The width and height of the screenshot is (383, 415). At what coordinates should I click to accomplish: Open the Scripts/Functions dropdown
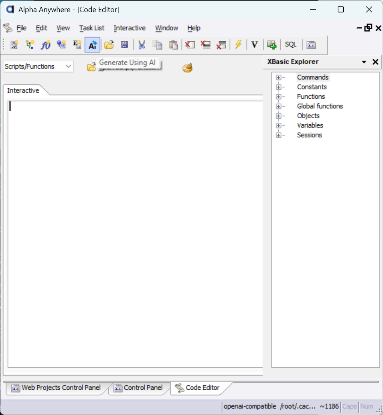(x=38, y=67)
